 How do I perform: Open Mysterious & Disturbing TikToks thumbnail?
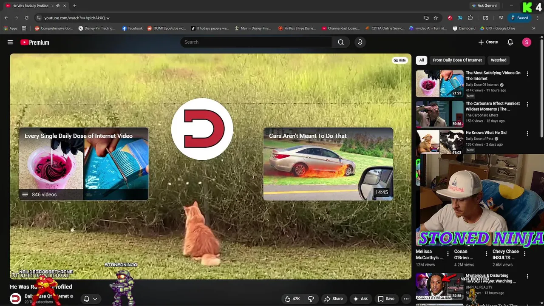click(439, 286)
